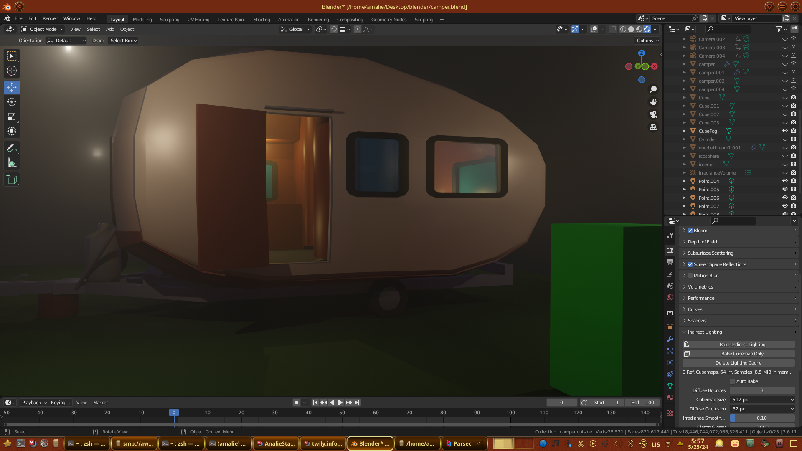Expand the Volumetrics panel
Image resolution: width=802 pixels, height=451 pixels.
(700, 287)
